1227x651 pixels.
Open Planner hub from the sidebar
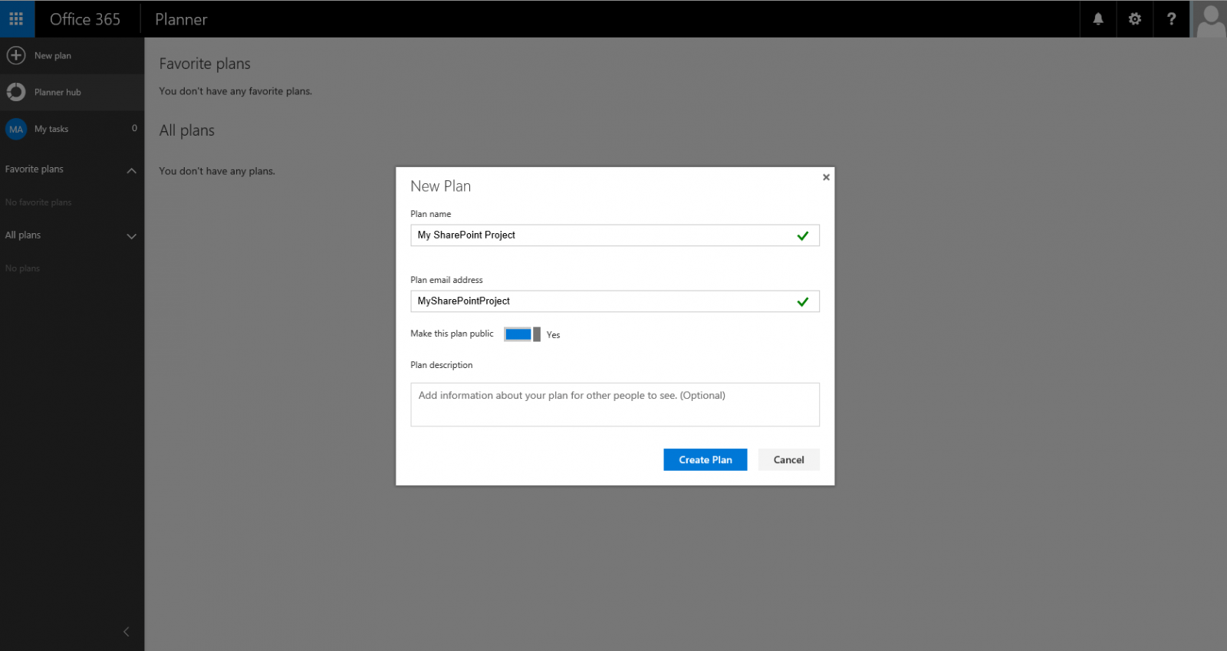pyautogui.click(x=72, y=92)
